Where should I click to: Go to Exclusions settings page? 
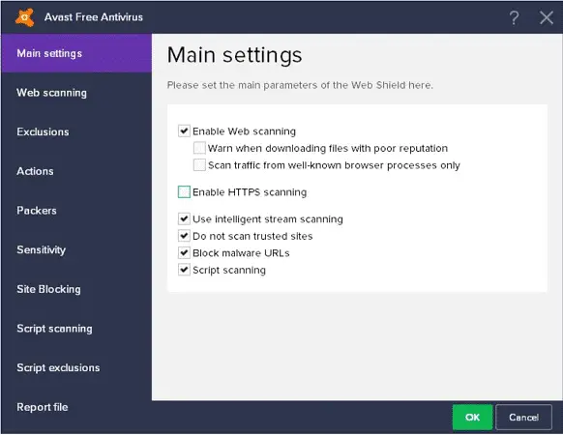(76, 131)
